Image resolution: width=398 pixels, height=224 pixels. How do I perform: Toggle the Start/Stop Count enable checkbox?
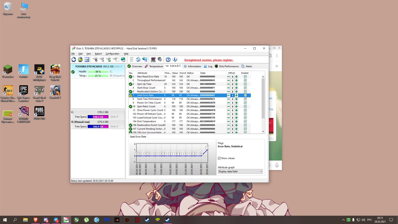click(245, 88)
